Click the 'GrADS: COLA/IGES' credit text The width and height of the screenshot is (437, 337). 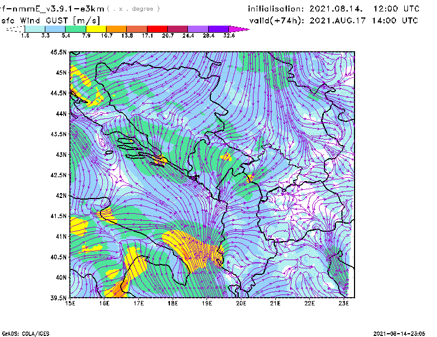pyautogui.click(x=25, y=334)
